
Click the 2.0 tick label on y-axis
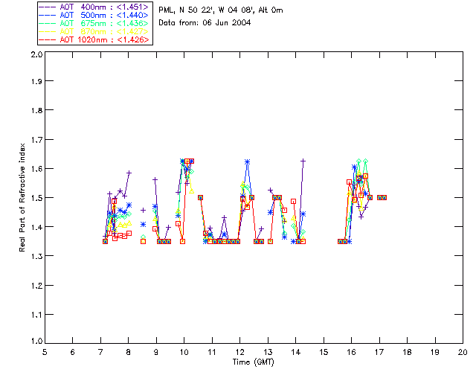point(35,55)
